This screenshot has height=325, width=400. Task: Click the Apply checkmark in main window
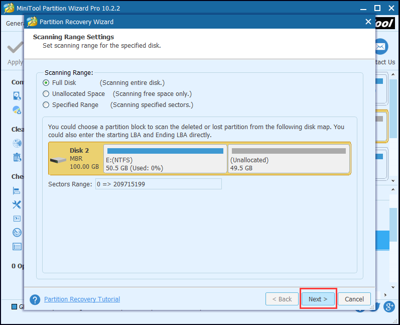tap(15, 48)
